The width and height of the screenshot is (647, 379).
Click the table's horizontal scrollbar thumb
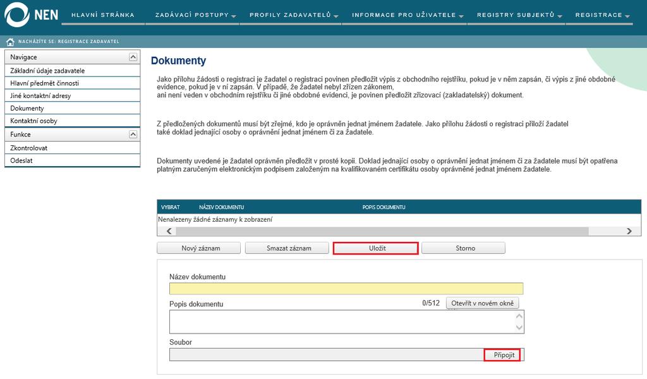pos(382,231)
